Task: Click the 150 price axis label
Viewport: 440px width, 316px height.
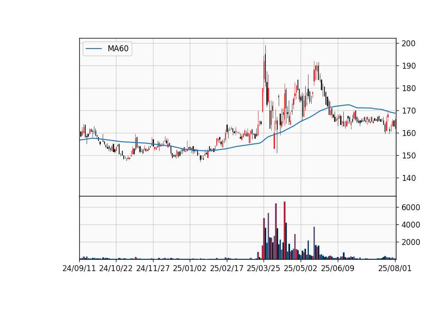Action: point(408,156)
